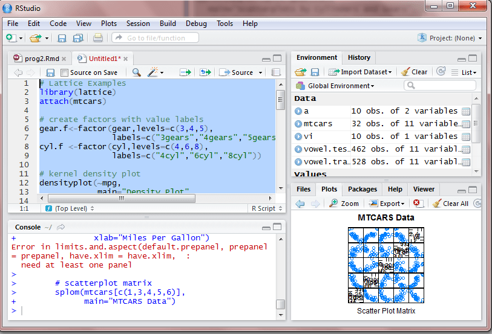View the vowel.tes data grid icon

(x=466, y=150)
